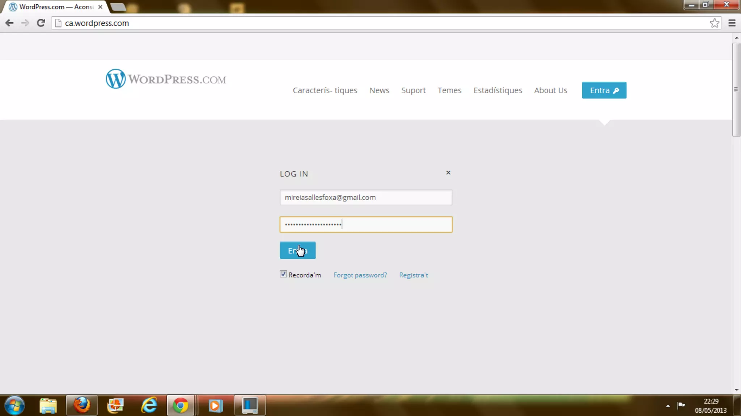
Task: Click the Action Center flag icon
Action: (x=681, y=405)
